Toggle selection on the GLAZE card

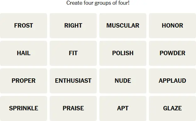172,108
